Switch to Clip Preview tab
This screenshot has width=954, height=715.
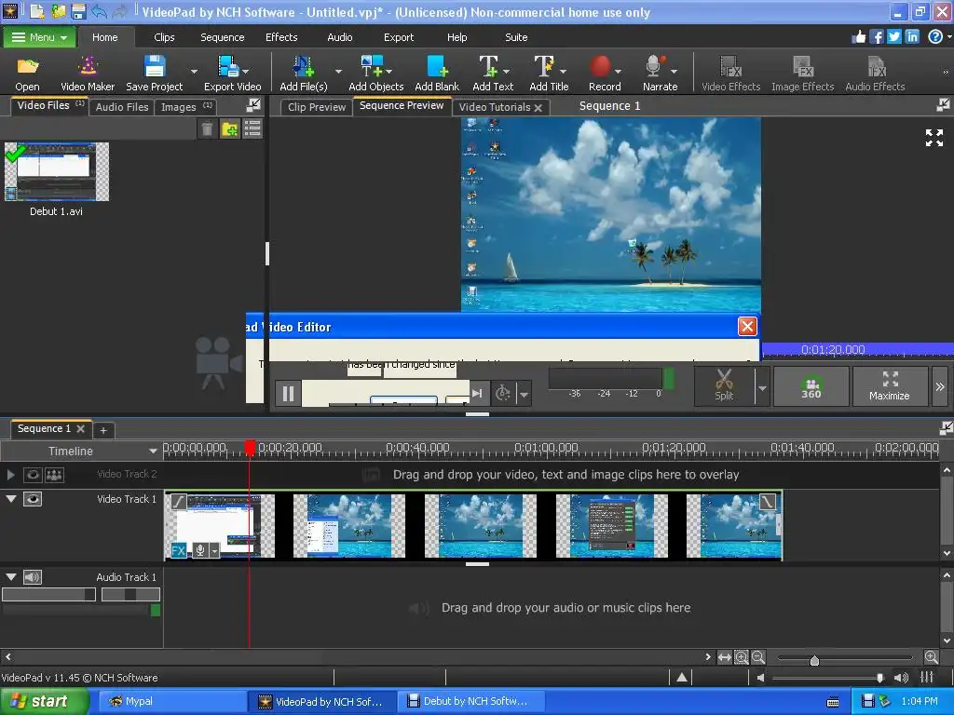317,107
